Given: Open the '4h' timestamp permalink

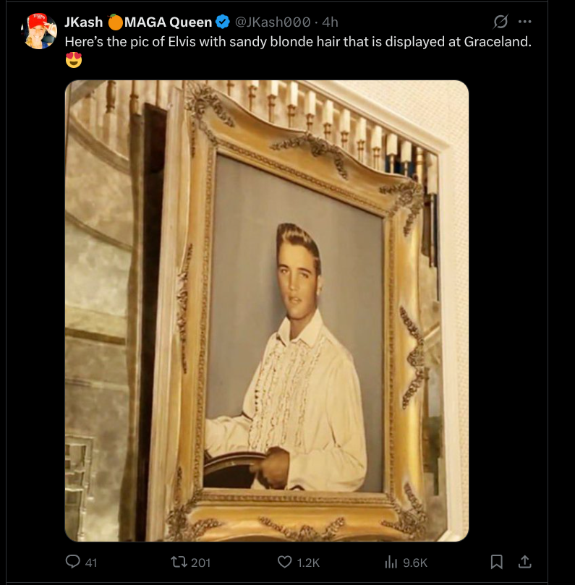Looking at the screenshot, I should tap(330, 22).
